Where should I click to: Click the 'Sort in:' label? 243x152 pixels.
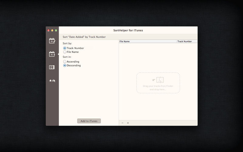pyautogui.click(x=67, y=57)
